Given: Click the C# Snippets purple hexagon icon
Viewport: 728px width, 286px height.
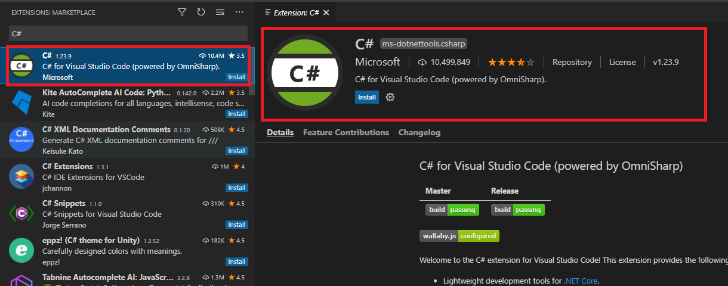Looking at the screenshot, I should pos(21,214).
